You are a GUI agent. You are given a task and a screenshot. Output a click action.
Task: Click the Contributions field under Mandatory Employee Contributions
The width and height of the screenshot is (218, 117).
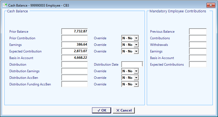(x=198, y=38)
